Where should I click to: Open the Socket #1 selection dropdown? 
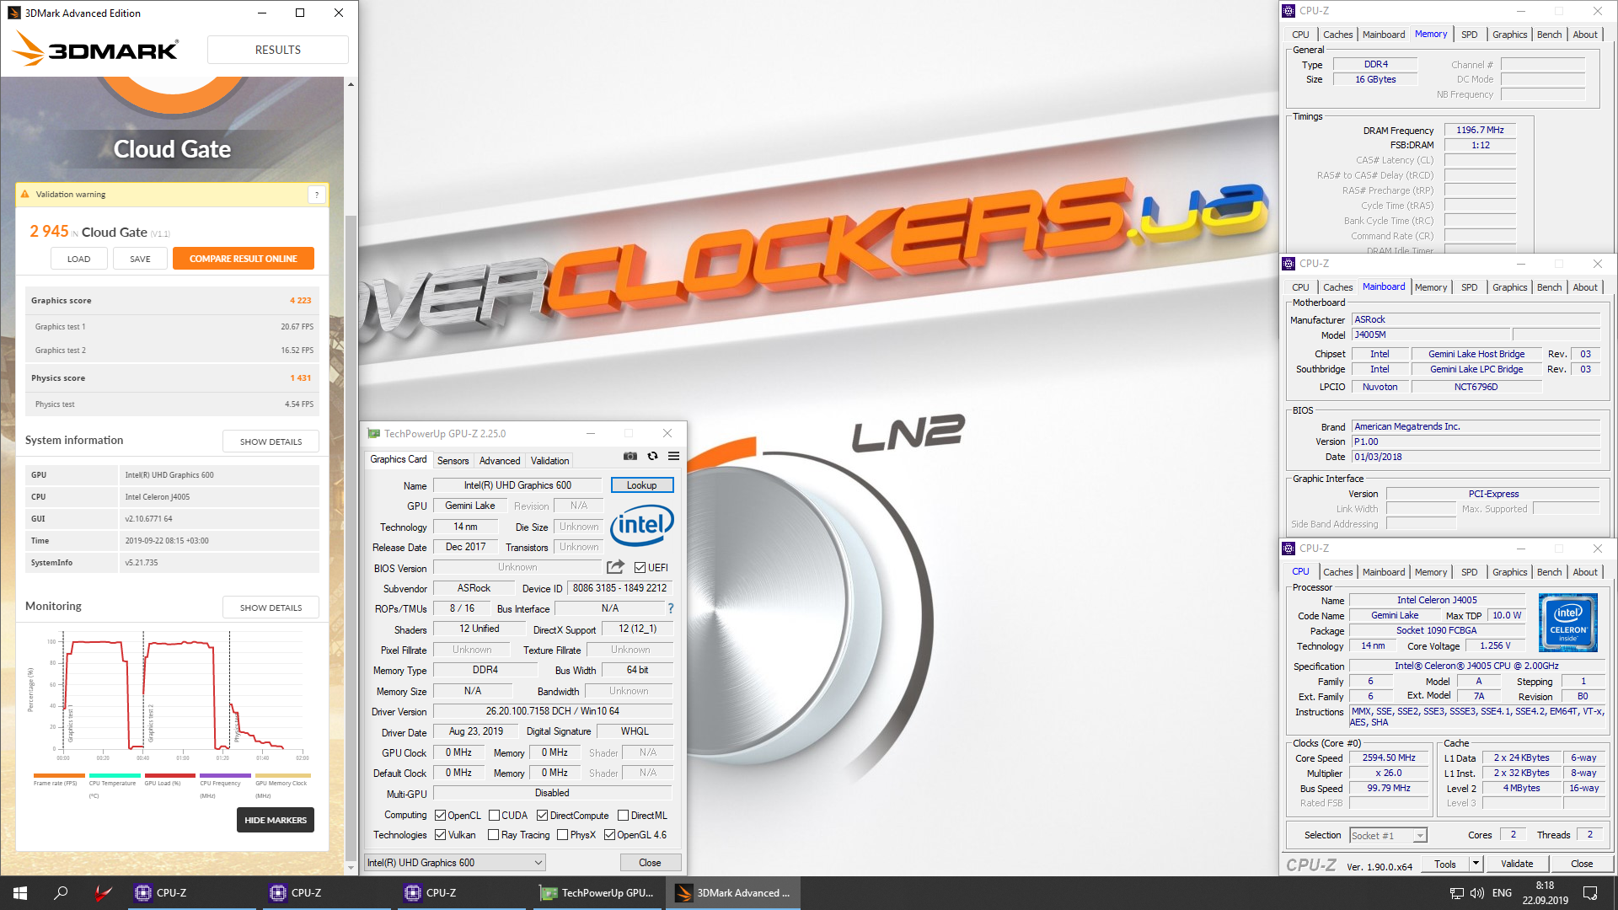coord(1388,836)
